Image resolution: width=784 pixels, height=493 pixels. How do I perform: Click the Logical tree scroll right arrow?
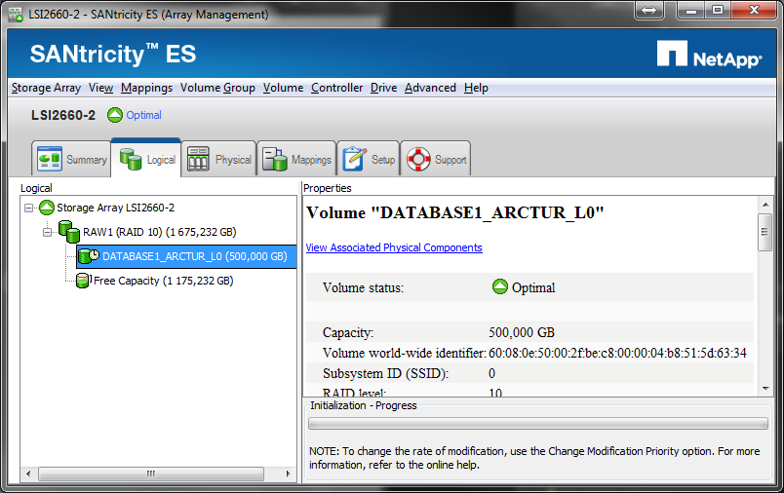(289, 474)
